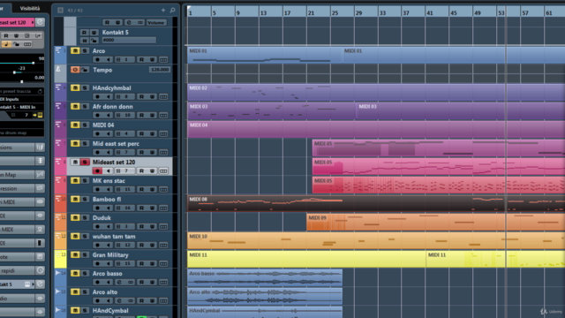Enable record on the Arco track
Viewport: 565px width, 318px height.
(97, 59)
